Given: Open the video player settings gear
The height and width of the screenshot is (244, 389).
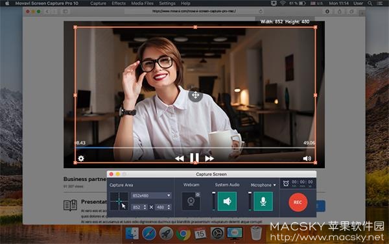Looking at the screenshot, I should coord(81,158).
